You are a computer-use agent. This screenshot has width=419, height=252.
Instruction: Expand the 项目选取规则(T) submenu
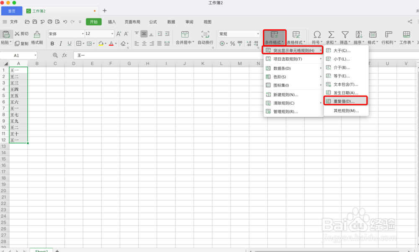coord(293,59)
